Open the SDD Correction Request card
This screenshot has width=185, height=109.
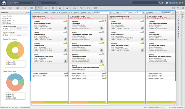click(161, 47)
